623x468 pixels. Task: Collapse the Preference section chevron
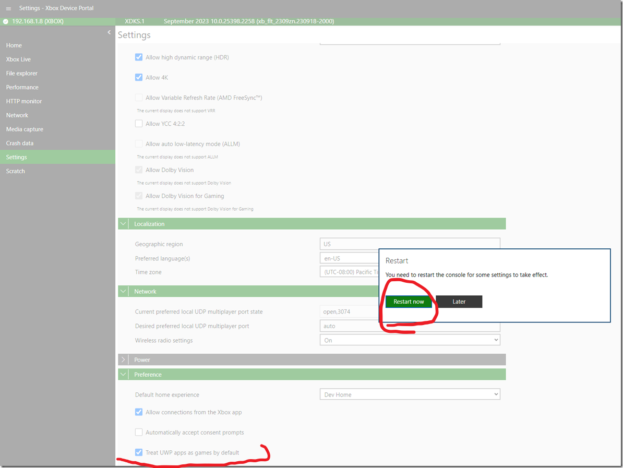(x=123, y=375)
